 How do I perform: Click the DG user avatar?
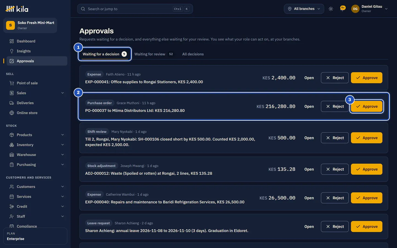point(355,9)
